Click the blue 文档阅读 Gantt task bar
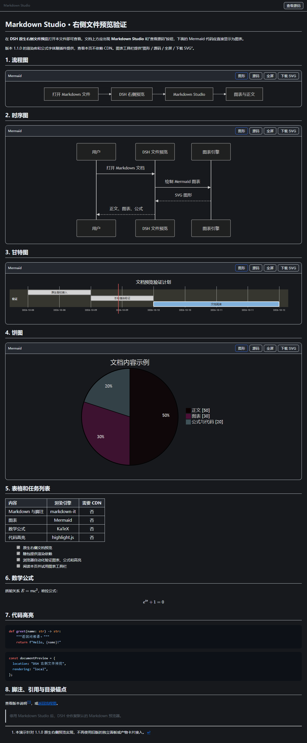 pos(216,304)
